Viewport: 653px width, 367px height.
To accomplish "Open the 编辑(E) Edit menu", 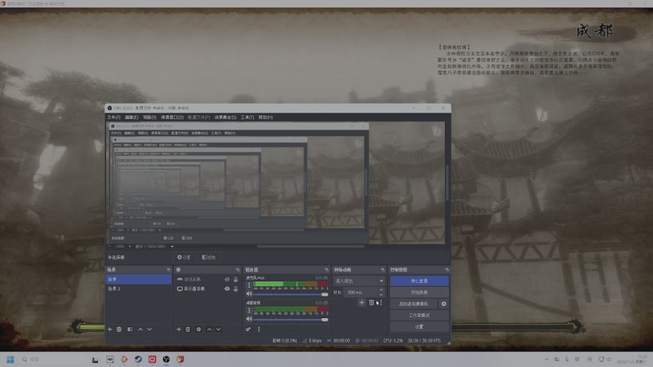I will click(x=131, y=117).
